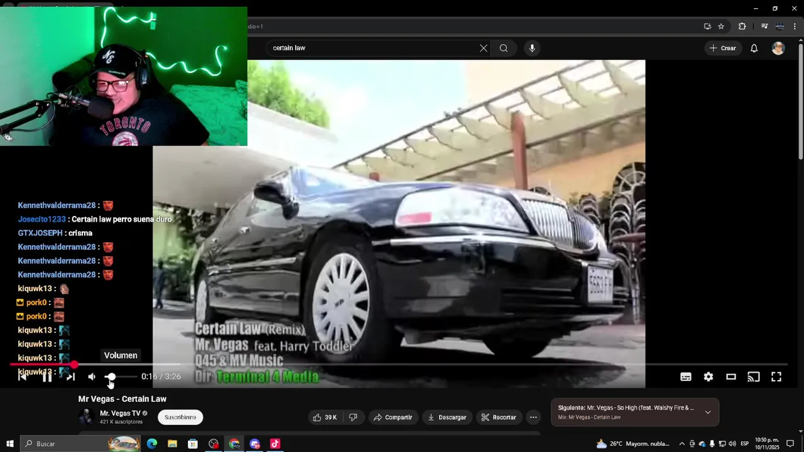Viewport: 804px width, 452px height.
Task: Open the YouTube account avatar menu
Action: pos(778,48)
